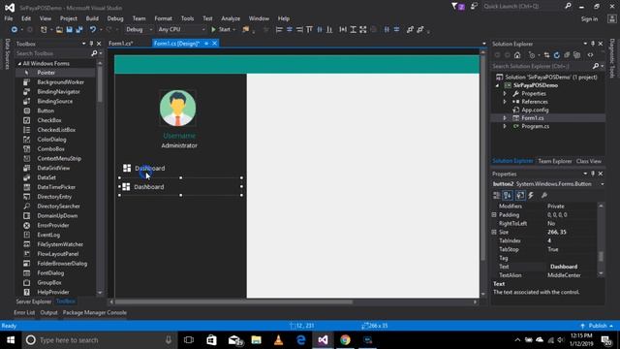Collapse the All Windows Forms toolbox group

(19, 64)
